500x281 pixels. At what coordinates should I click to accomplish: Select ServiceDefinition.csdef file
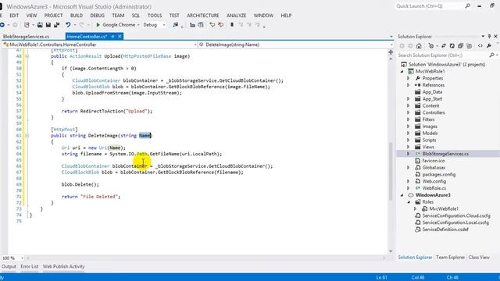445,229
